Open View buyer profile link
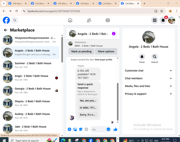This screenshot has width=180, height=142. [103, 60]
